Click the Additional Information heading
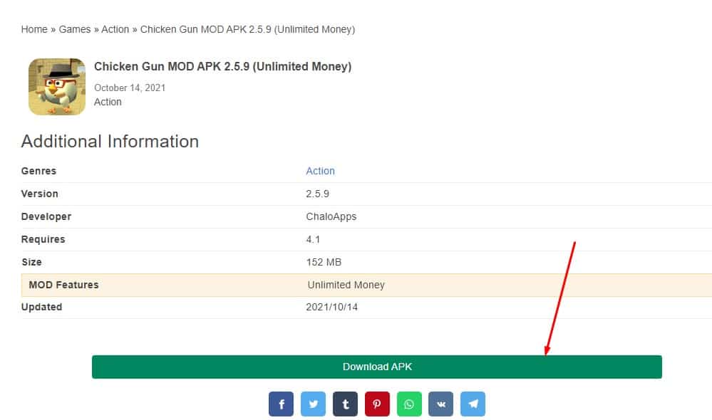Viewport: 712px width, 420px height. coord(110,142)
